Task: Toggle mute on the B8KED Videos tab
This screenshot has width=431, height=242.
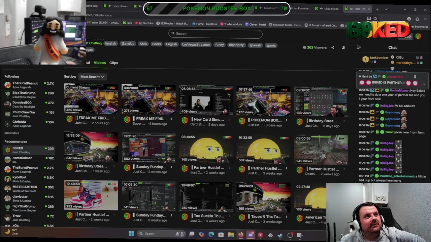Action: pyautogui.click(x=351, y=9)
